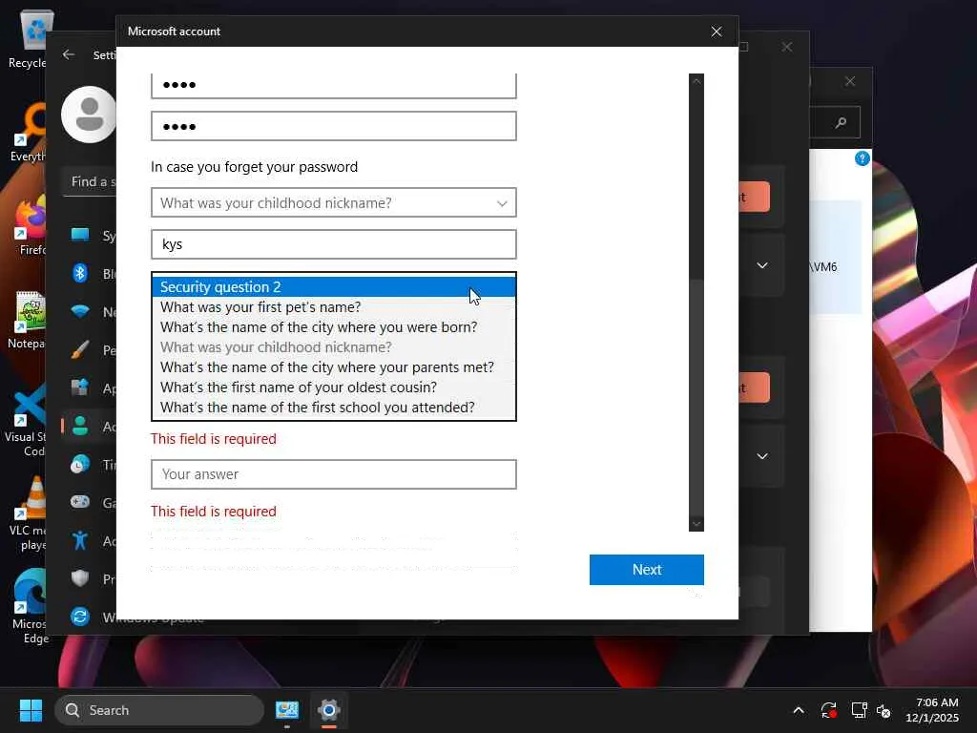Open the Time & language clock icon

80,465
